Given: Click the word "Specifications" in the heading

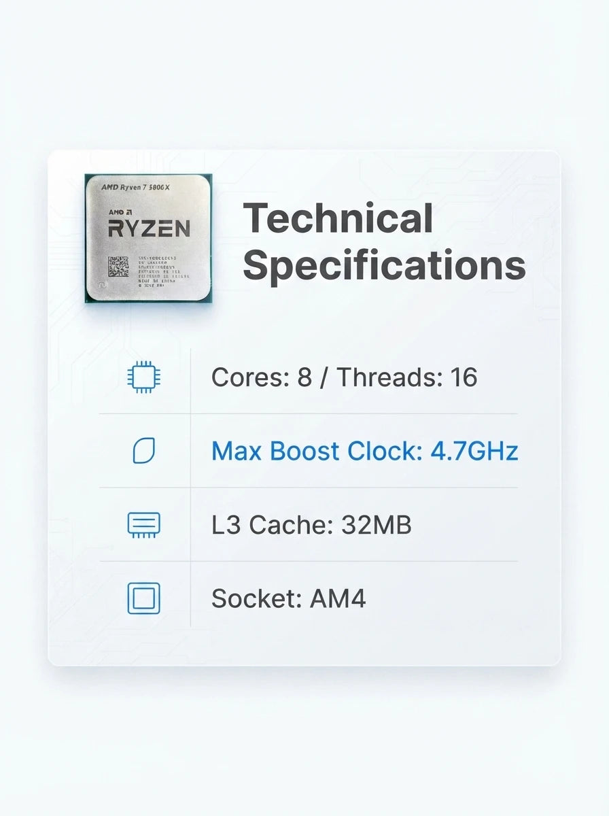Looking at the screenshot, I should [x=385, y=266].
